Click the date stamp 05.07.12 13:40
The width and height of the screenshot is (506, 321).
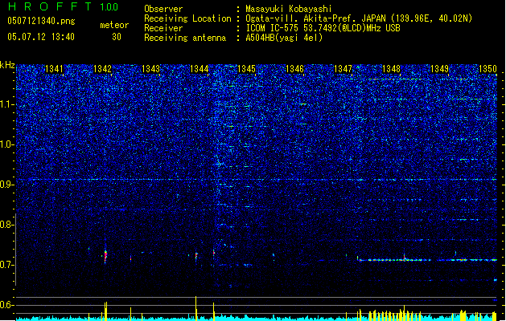(41, 37)
